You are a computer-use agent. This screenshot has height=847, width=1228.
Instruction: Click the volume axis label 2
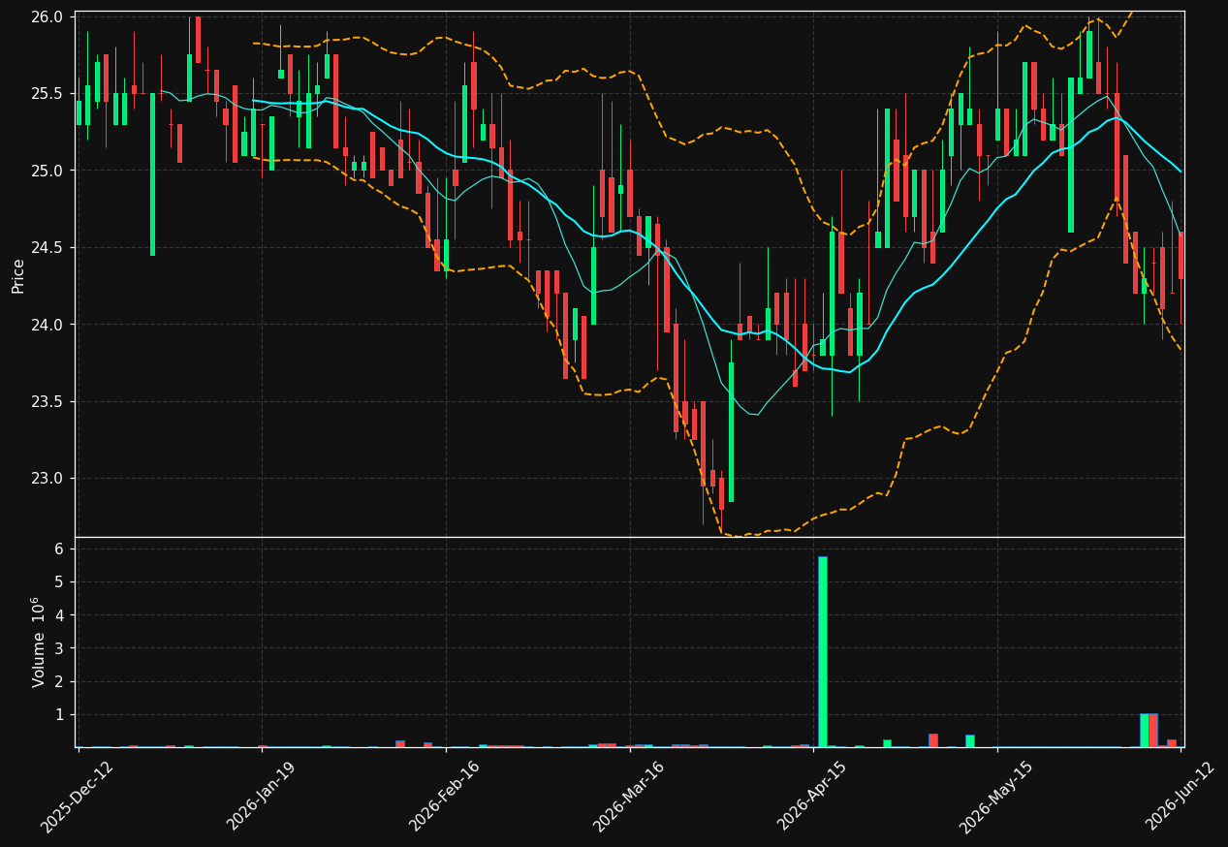tap(59, 681)
